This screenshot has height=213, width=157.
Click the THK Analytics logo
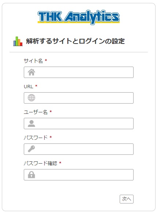[79, 17]
